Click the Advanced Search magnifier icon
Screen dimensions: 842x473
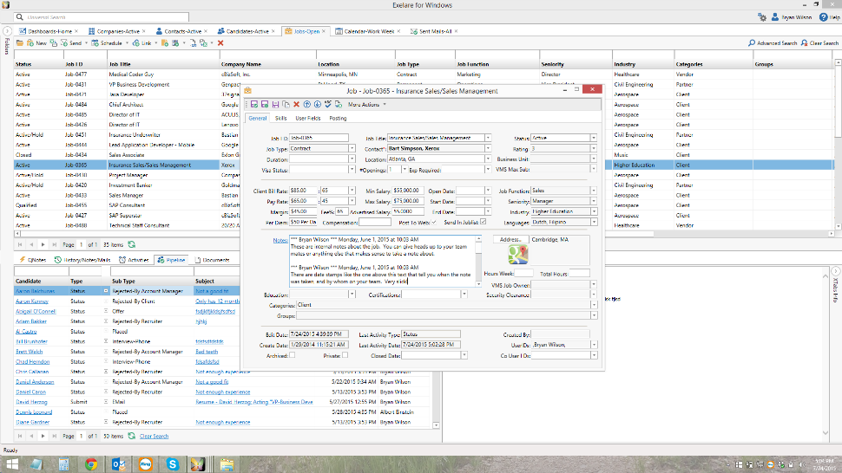[x=752, y=43]
